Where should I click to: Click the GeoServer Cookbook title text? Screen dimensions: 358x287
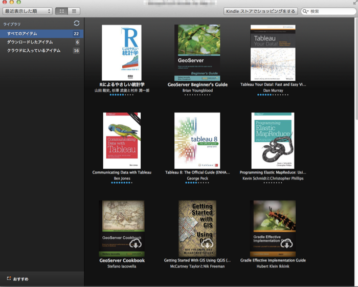tap(122, 260)
